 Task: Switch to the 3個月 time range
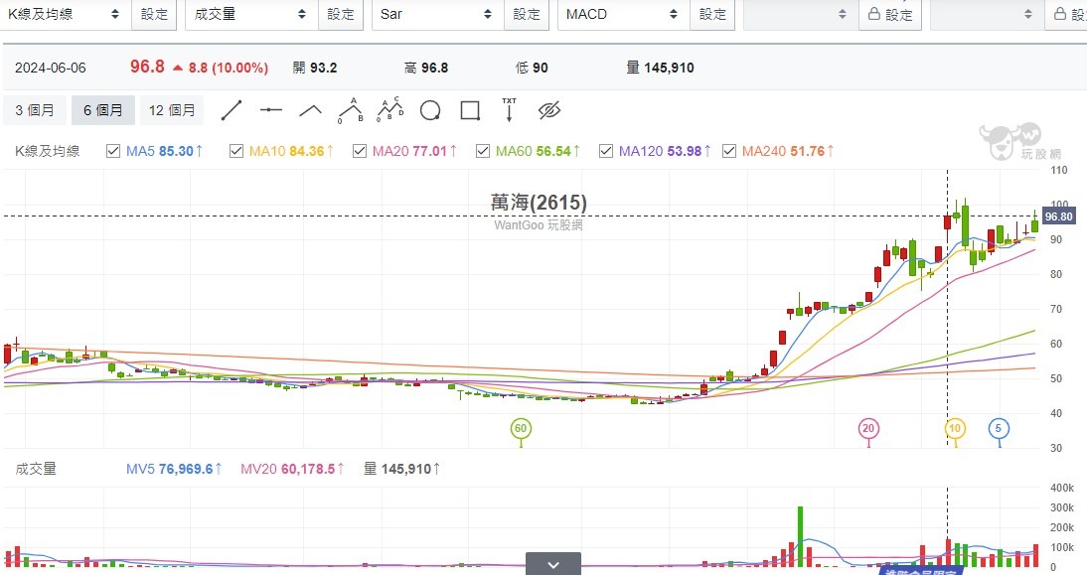[35, 110]
